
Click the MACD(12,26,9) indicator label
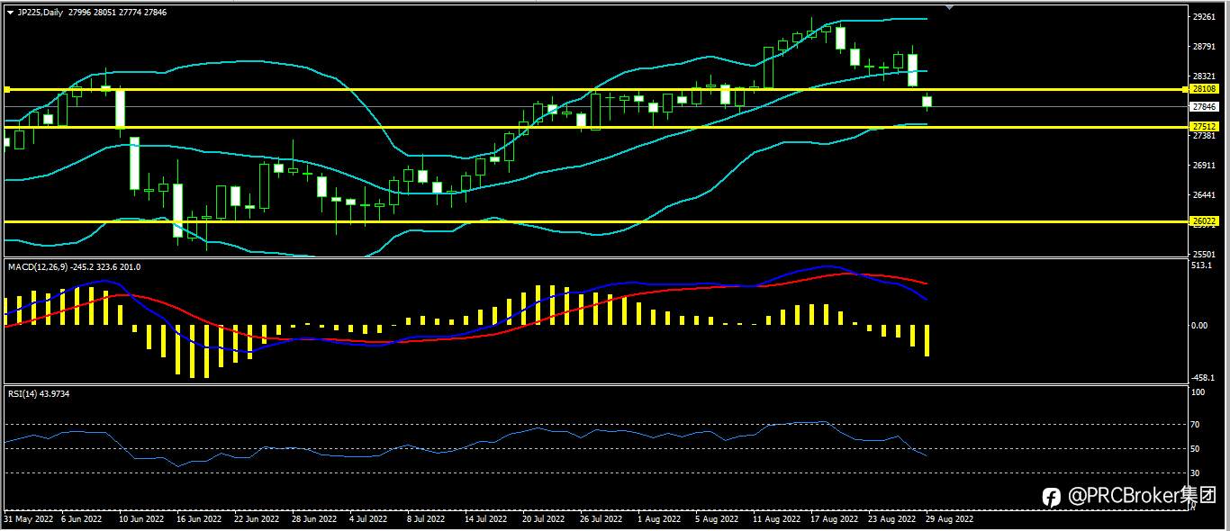click(36, 267)
